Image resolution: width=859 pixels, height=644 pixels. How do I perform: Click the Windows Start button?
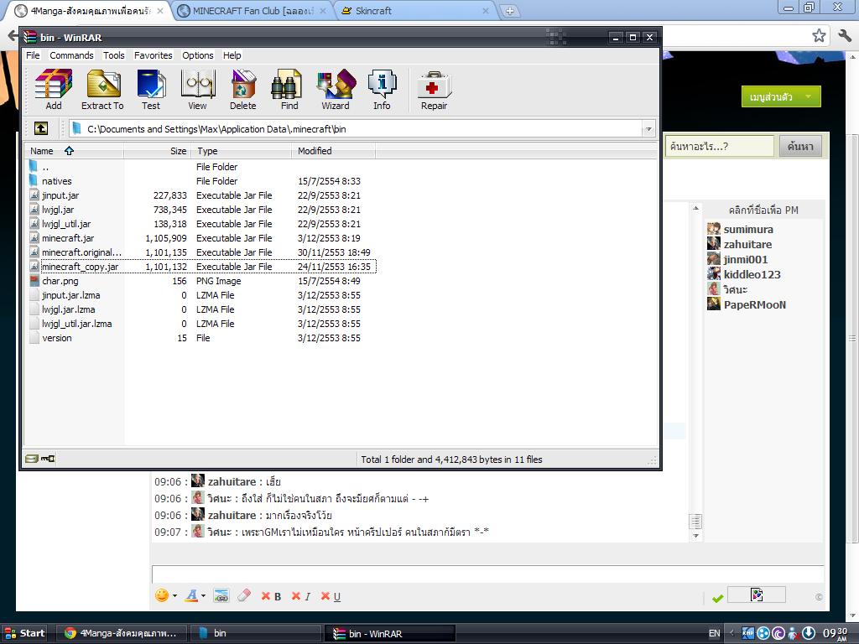point(24,633)
